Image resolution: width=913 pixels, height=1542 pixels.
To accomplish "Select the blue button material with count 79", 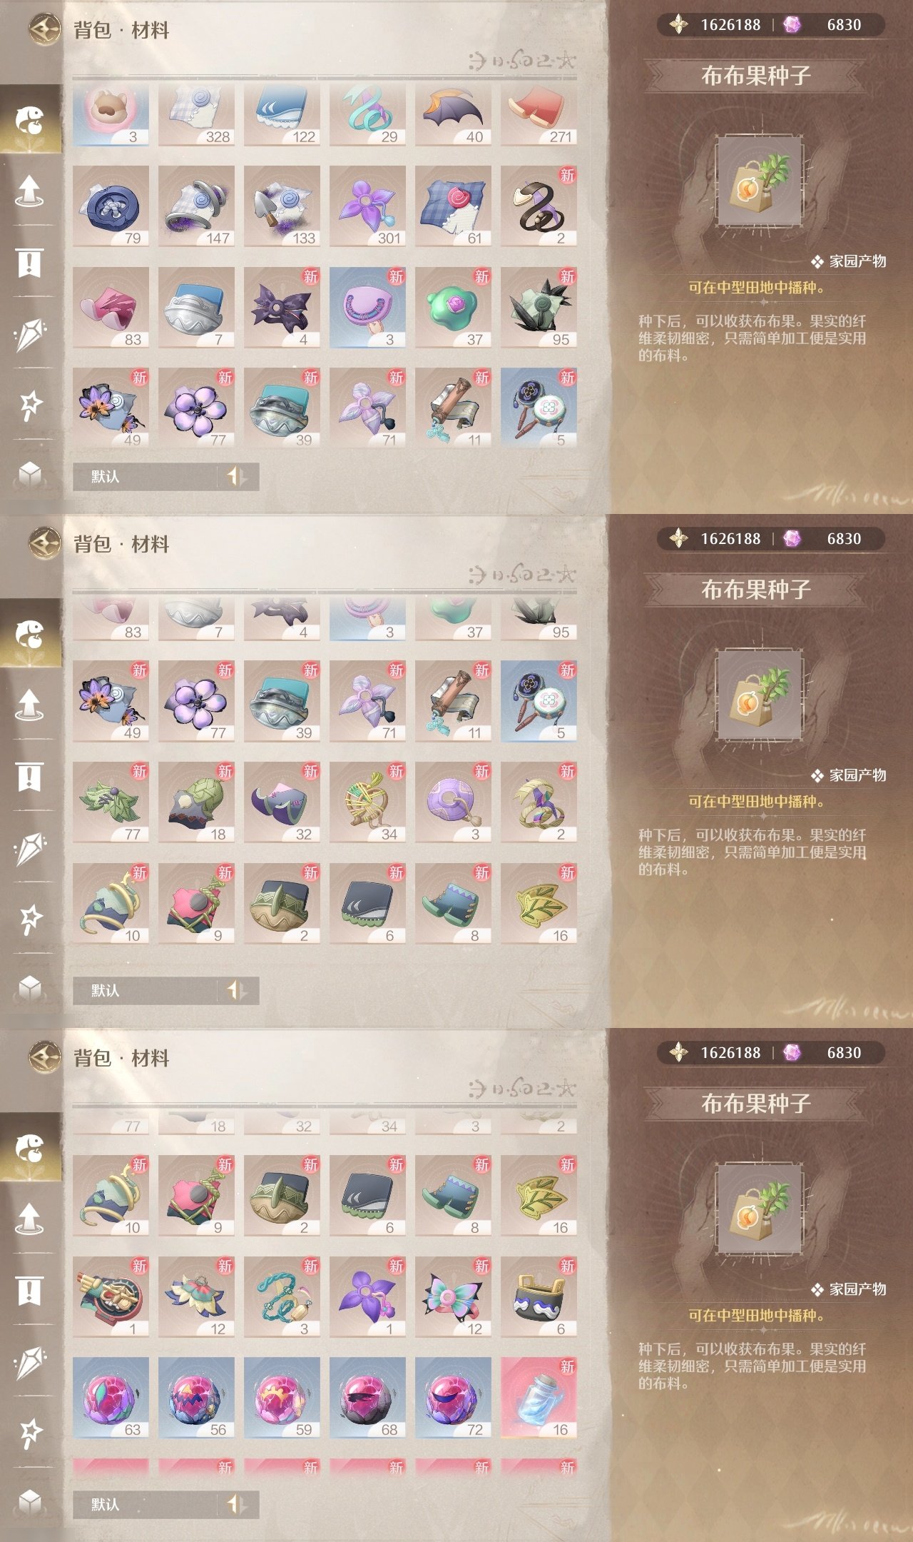I will tap(111, 206).
